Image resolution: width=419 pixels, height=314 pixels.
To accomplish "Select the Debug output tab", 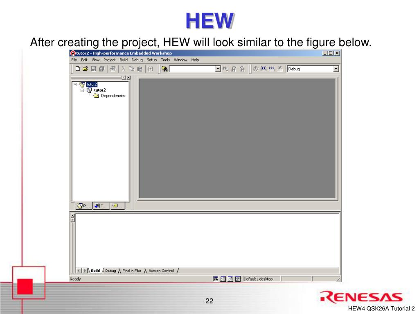I will pyautogui.click(x=110, y=271).
